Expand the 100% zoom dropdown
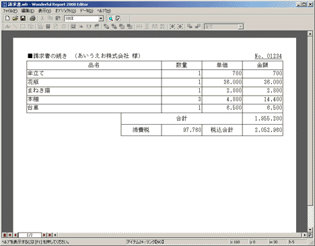This screenshot has height=246, width=315. pyautogui.click(x=101, y=19)
